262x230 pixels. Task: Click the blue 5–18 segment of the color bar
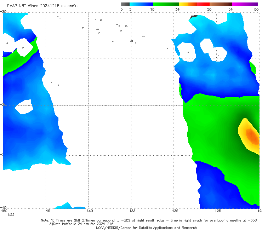tap(141, 4)
